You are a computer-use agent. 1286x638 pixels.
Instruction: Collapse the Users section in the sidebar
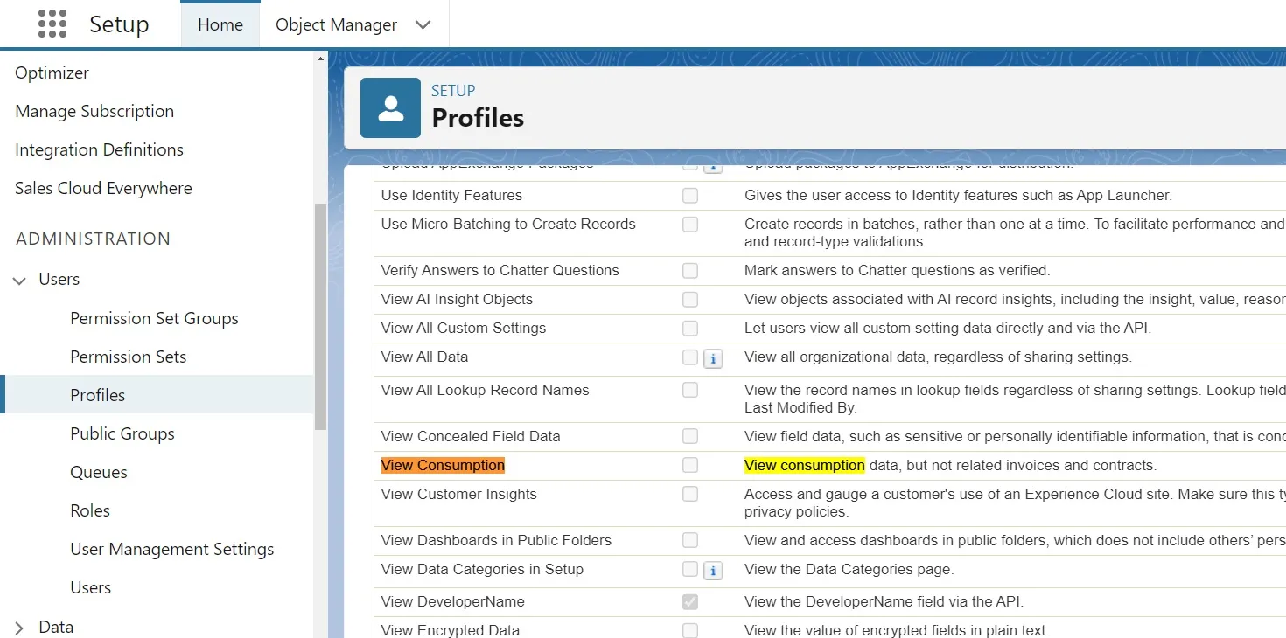point(19,279)
